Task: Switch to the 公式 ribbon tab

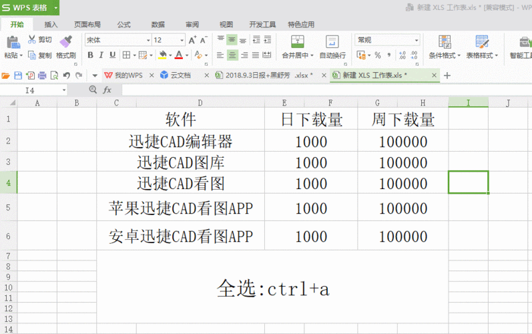Action: (124, 25)
